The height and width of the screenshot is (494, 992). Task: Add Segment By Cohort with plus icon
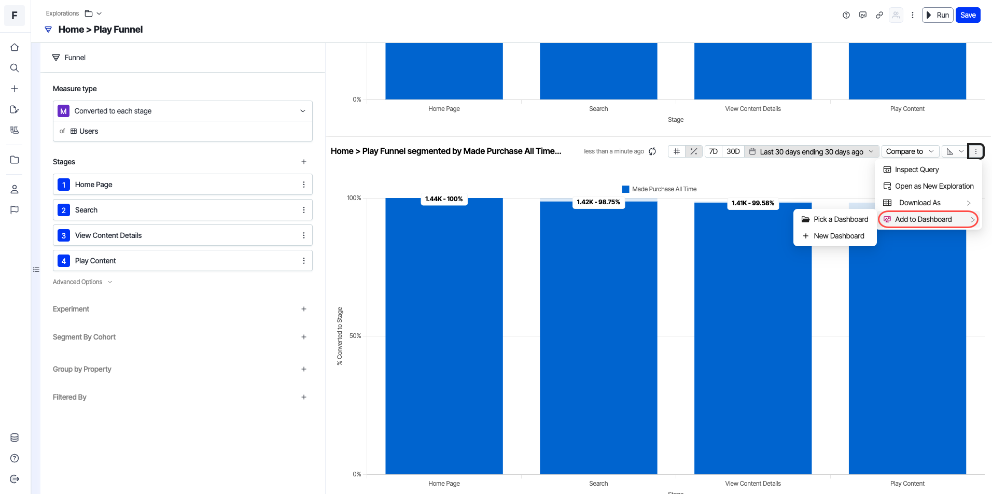coord(304,337)
